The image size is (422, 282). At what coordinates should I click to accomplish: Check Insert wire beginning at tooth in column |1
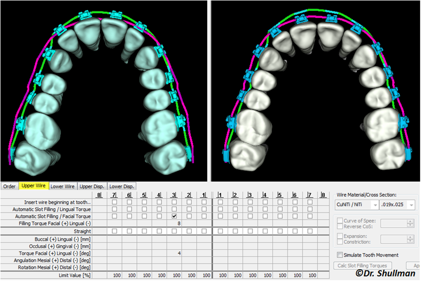pyautogui.click(x=220, y=202)
